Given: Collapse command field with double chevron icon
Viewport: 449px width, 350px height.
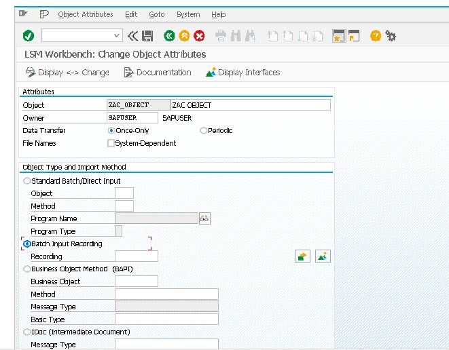Looking at the screenshot, I should 132,36.
